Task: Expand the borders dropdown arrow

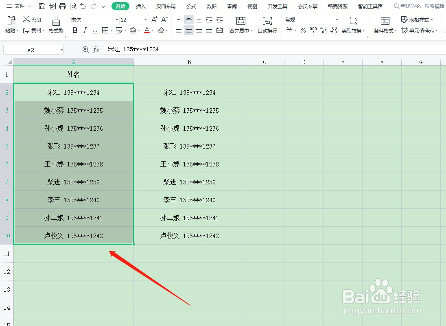Action: [111, 30]
